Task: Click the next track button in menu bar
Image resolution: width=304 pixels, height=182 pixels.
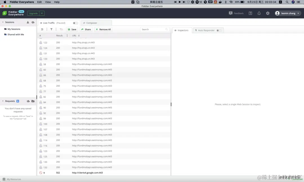Action: coord(184,2)
